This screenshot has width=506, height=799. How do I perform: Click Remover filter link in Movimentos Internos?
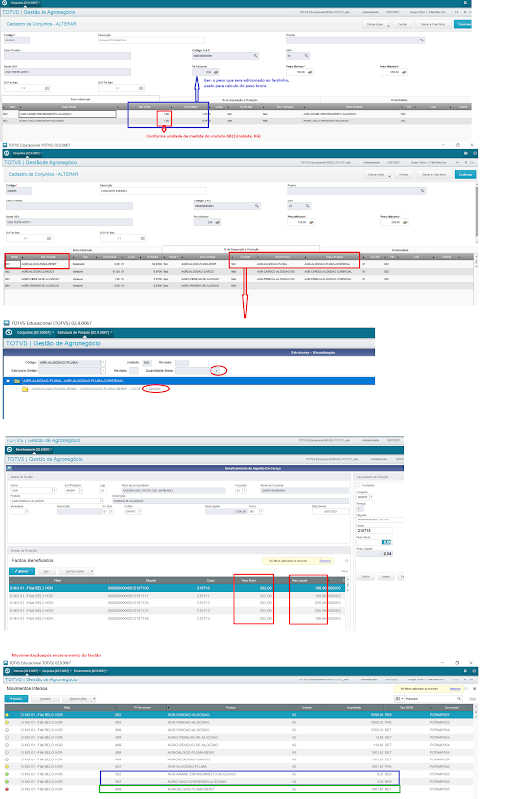tap(455, 689)
